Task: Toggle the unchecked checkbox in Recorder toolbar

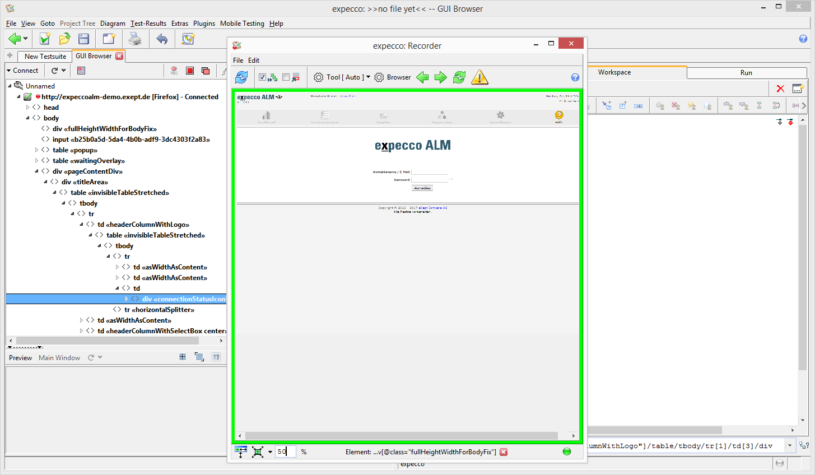Action: click(286, 77)
